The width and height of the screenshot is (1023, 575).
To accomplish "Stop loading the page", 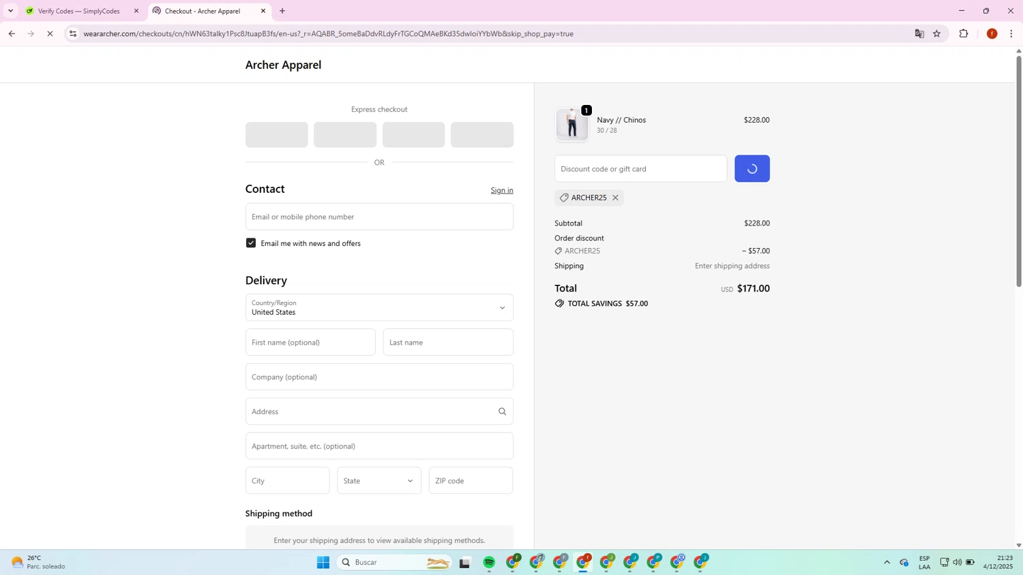I will pyautogui.click(x=50, y=33).
